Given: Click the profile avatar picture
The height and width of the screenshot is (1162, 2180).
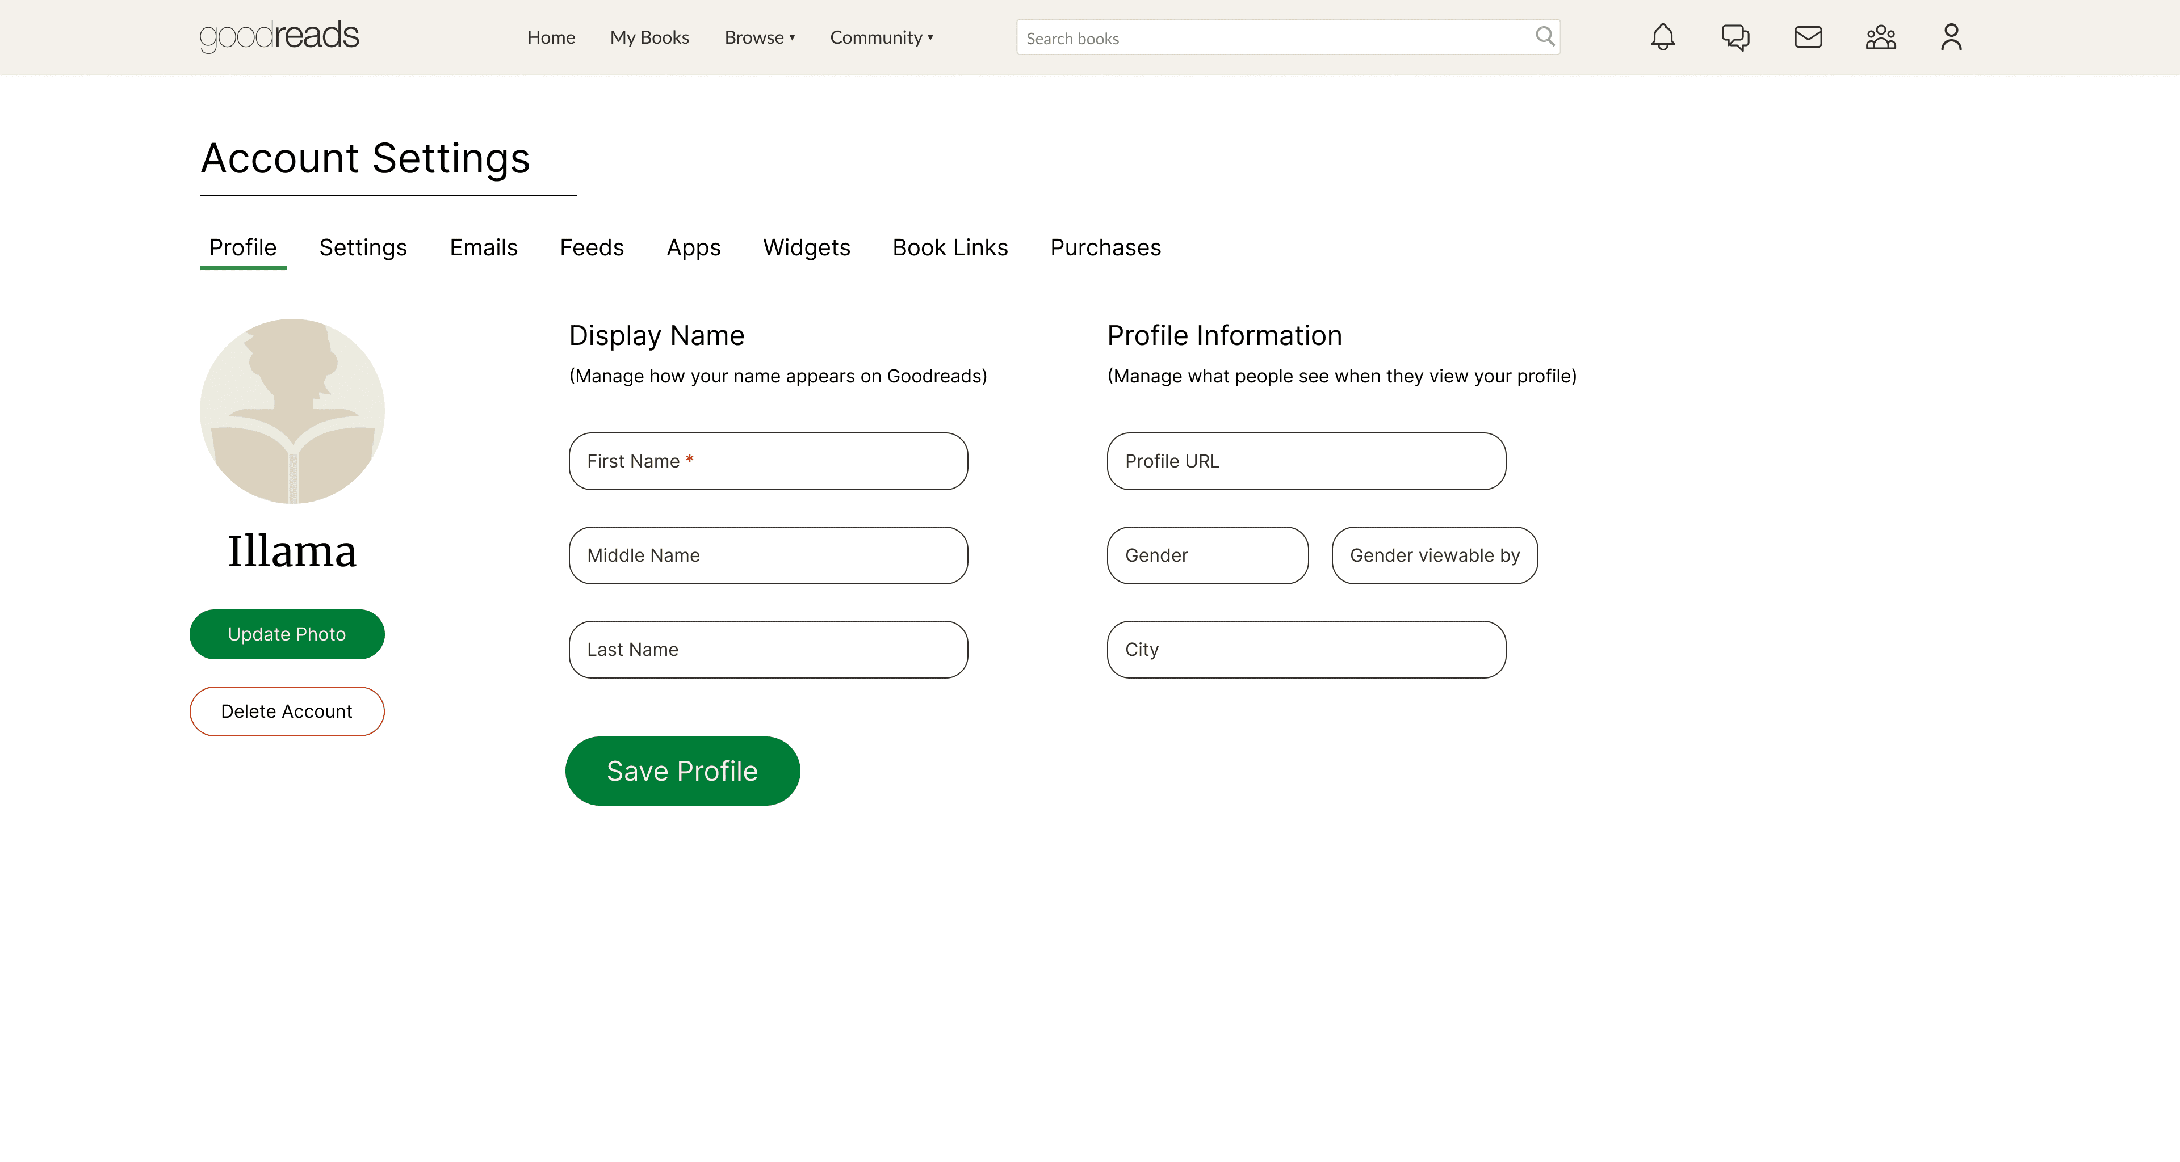Looking at the screenshot, I should (292, 411).
